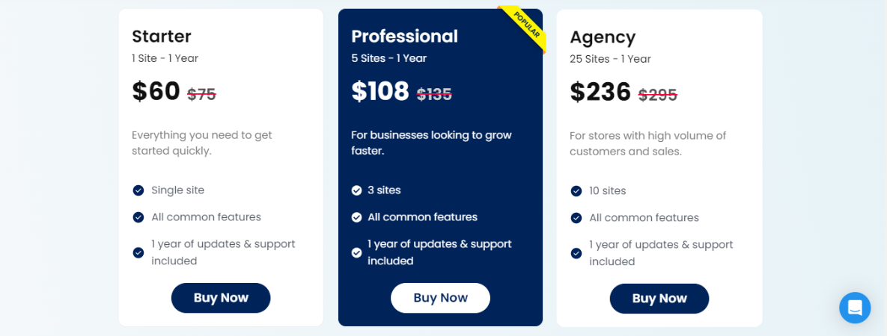Open the chat support bubble icon
The height and width of the screenshot is (336, 887).
pos(855,308)
